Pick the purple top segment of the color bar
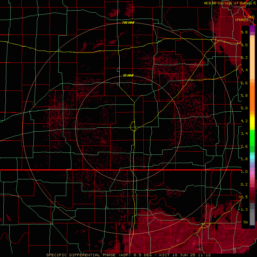Image resolution: width=257 pixels, height=257 pixels. (252, 29)
